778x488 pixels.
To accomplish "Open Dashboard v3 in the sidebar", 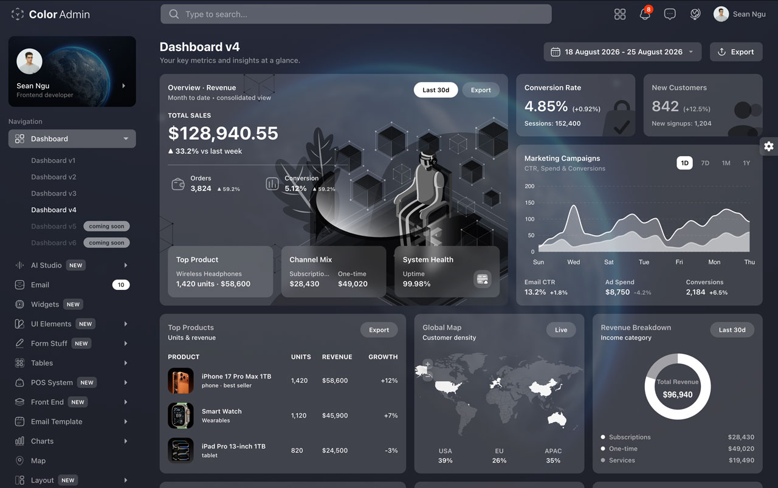I will click(x=53, y=193).
